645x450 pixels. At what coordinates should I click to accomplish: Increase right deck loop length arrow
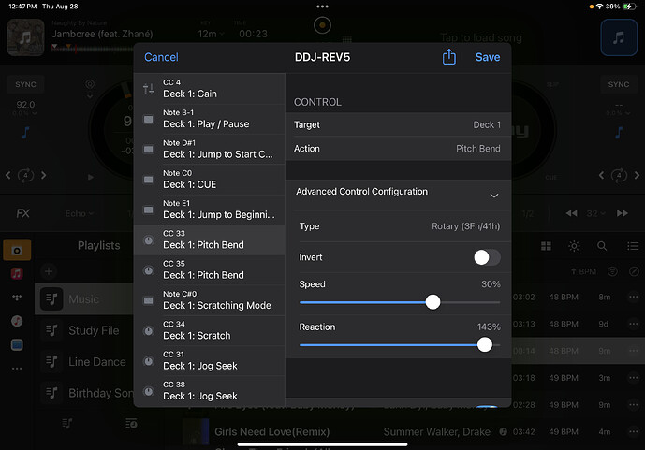pos(637,176)
